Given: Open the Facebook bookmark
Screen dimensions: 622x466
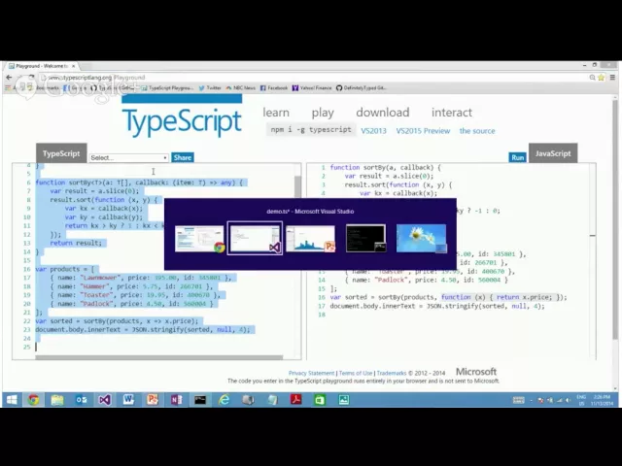Looking at the screenshot, I should (x=274, y=88).
